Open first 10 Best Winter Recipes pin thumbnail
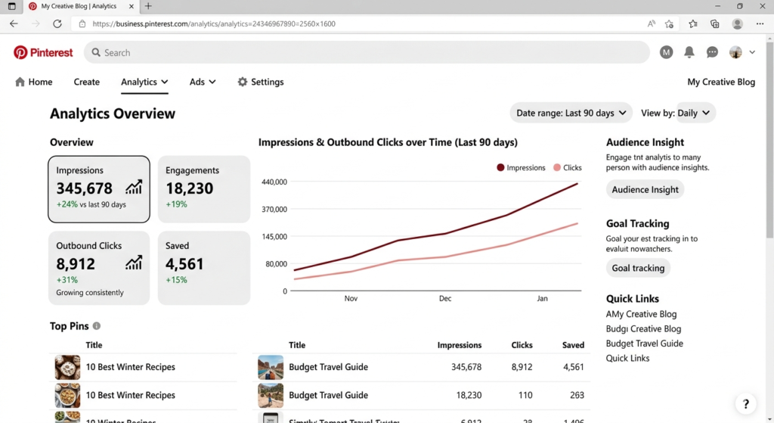 click(x=67, y=367)
